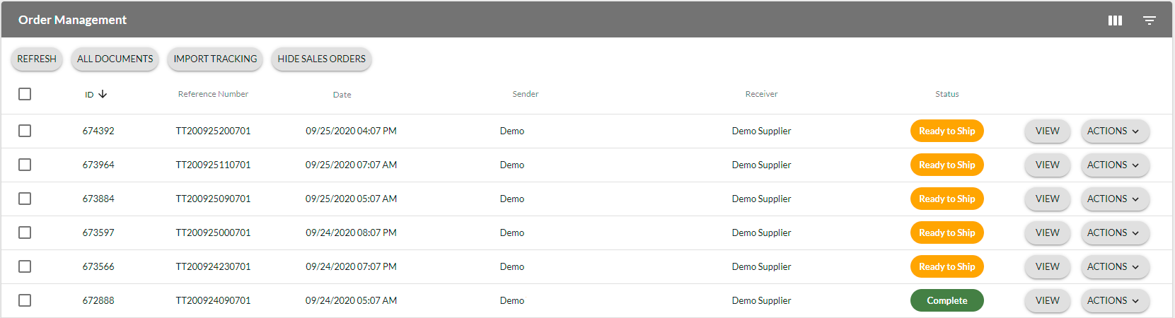The width and height of the screenshot is (1175, 318).
Task: Toggle the ID column sort arrow
Action: coord(103,94)
